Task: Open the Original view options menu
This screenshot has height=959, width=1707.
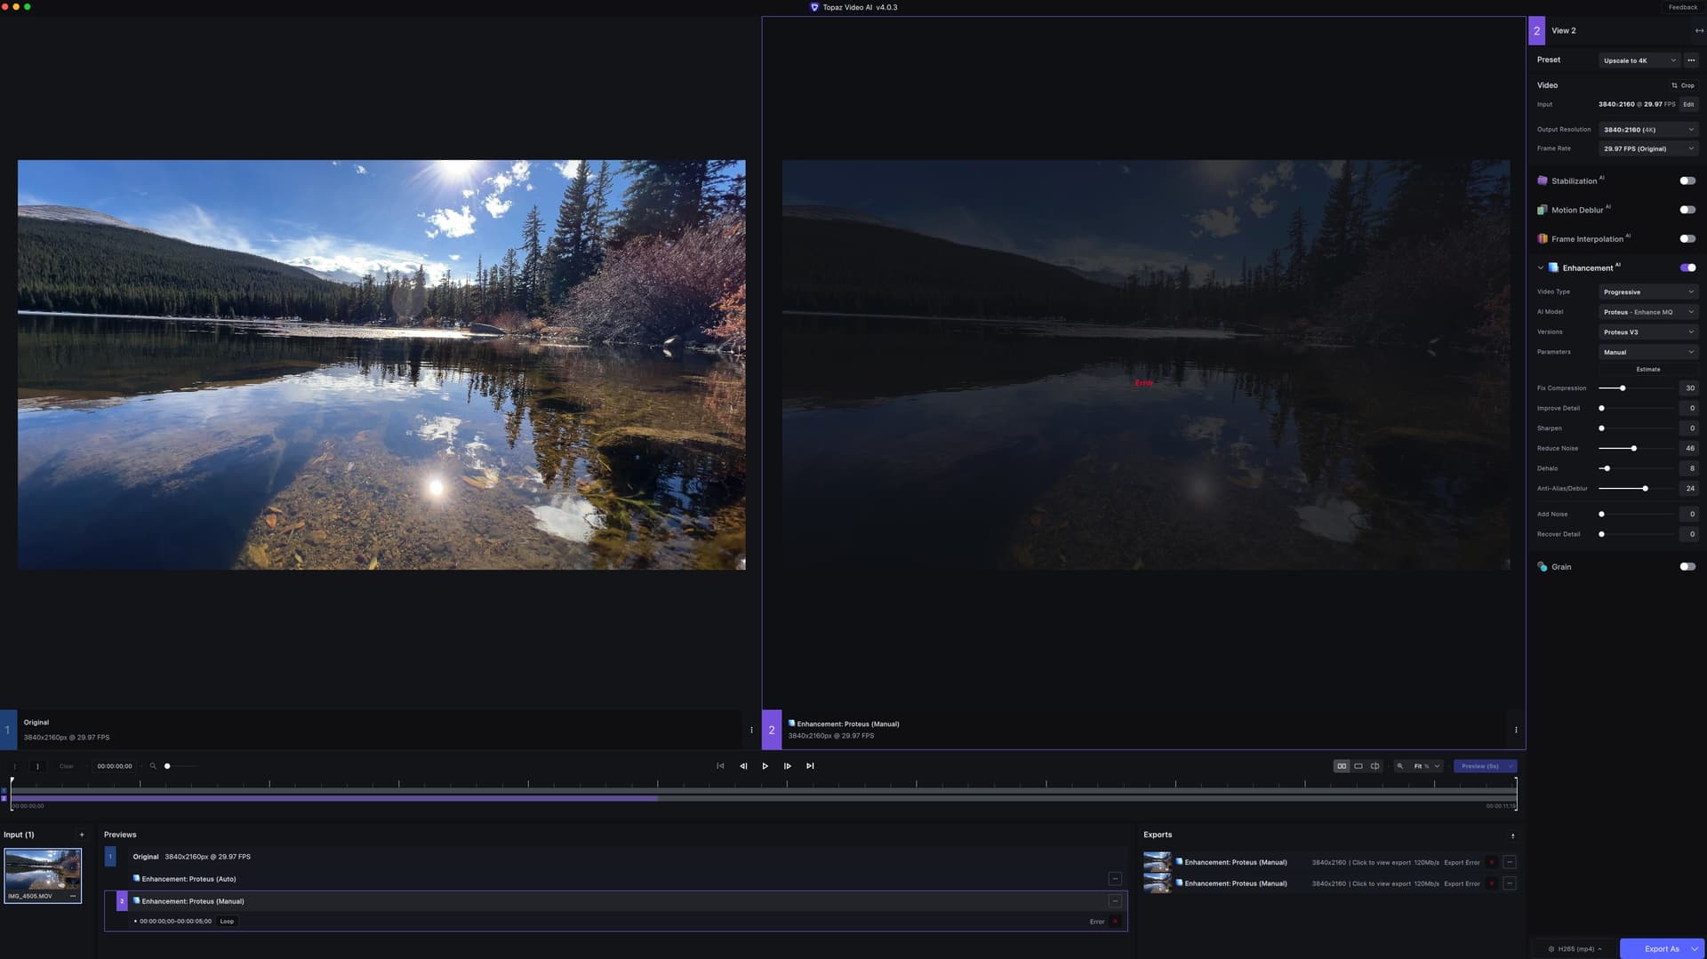Action: point(751,730)
